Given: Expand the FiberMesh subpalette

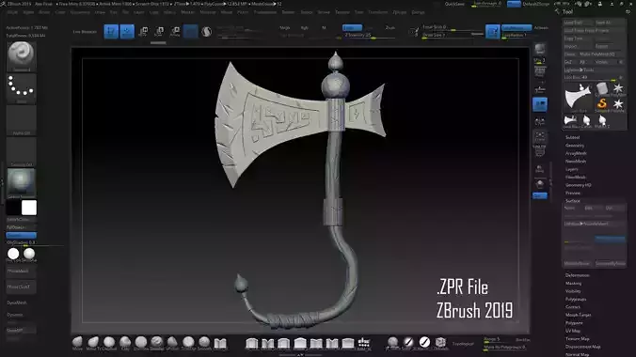Looking at the screenshot, I should (x=576, y=177).
